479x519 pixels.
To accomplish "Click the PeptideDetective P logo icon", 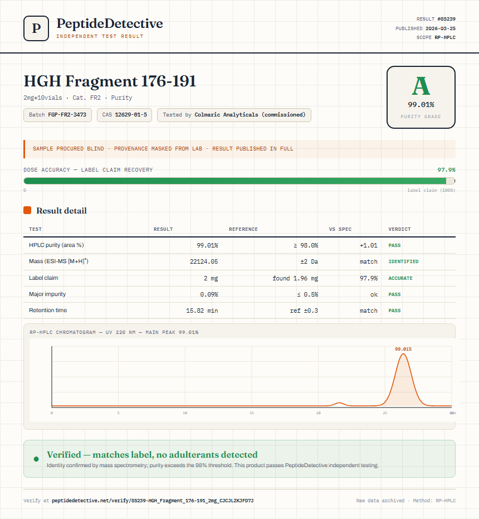I will (36, 28).
